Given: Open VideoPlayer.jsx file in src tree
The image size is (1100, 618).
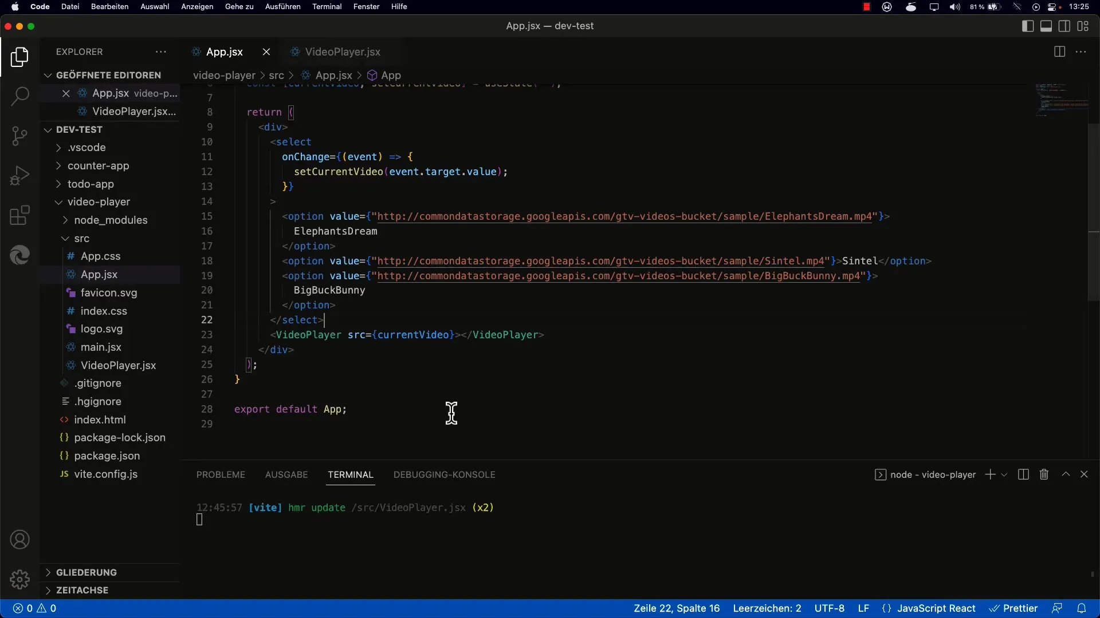Looking at the screenshot, I should pos(109,366).
